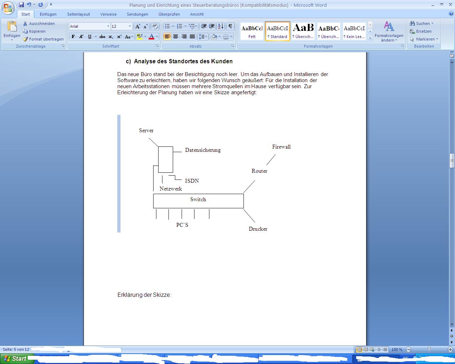Choose highlight color yellow marker
Image resolution: width=455 pixels, height=364 pixels.
tap(139, 37)
